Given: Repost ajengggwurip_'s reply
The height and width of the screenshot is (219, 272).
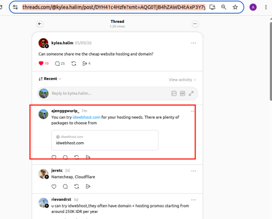Looking at the screenshot, I should [77, 157].
